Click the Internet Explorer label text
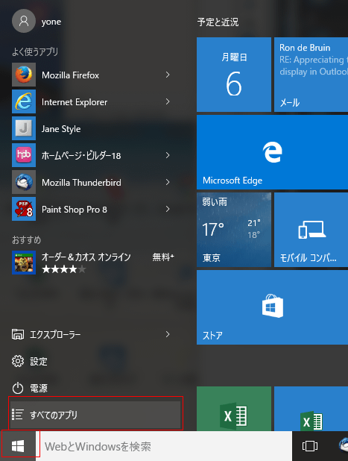 tap(75, 102)
